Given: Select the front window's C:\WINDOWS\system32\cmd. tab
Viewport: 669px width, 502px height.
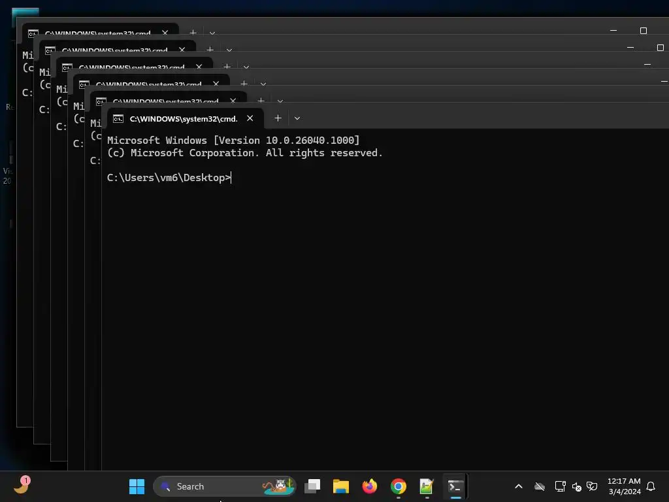Looking at the screenshot, I should (x=186, y=118).
